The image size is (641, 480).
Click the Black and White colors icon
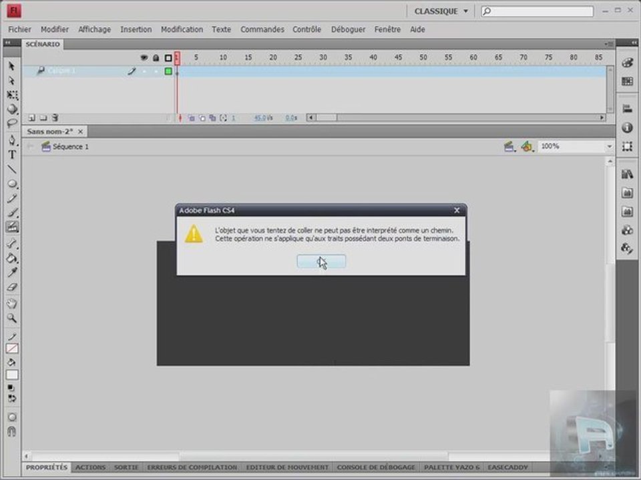point(11,388)
